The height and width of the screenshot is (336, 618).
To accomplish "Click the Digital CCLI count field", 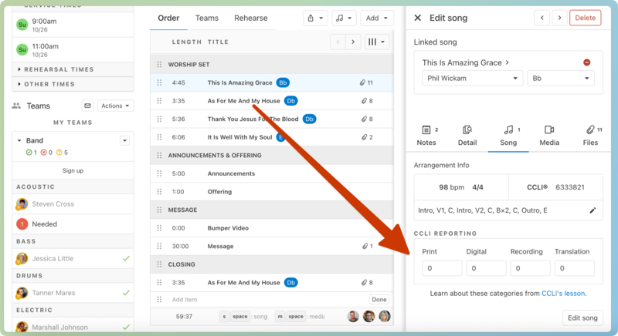I will point(486,268).
